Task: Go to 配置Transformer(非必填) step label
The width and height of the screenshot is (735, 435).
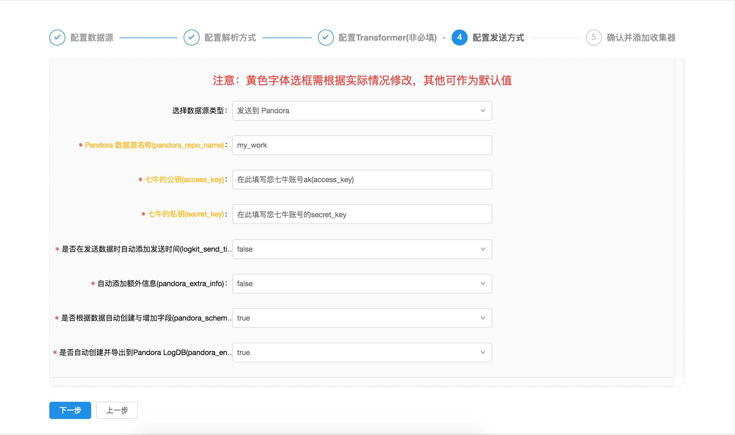Action: tap(388, 38)
